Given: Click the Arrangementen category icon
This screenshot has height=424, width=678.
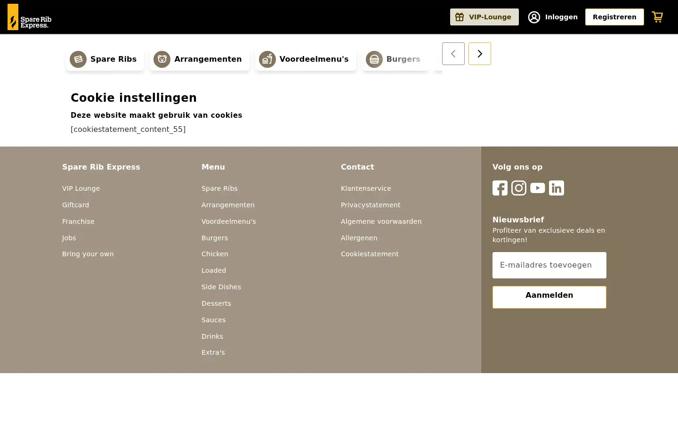Looking at the screenshot, I should 162,59.
